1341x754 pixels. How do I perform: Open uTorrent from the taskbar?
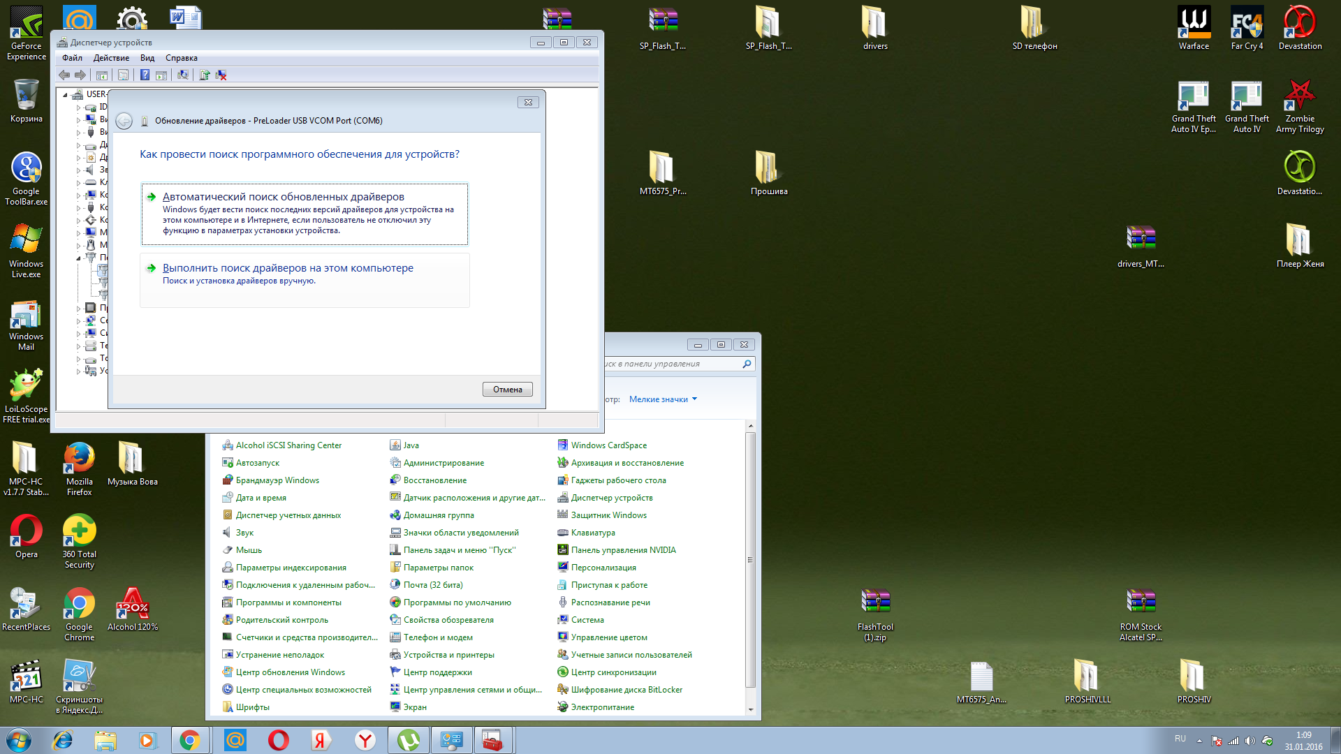tap(409, 740)
